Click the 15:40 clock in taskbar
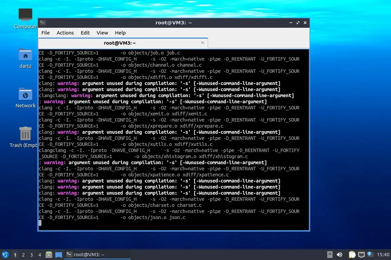The image size is (391, 260). click(383, 255)
